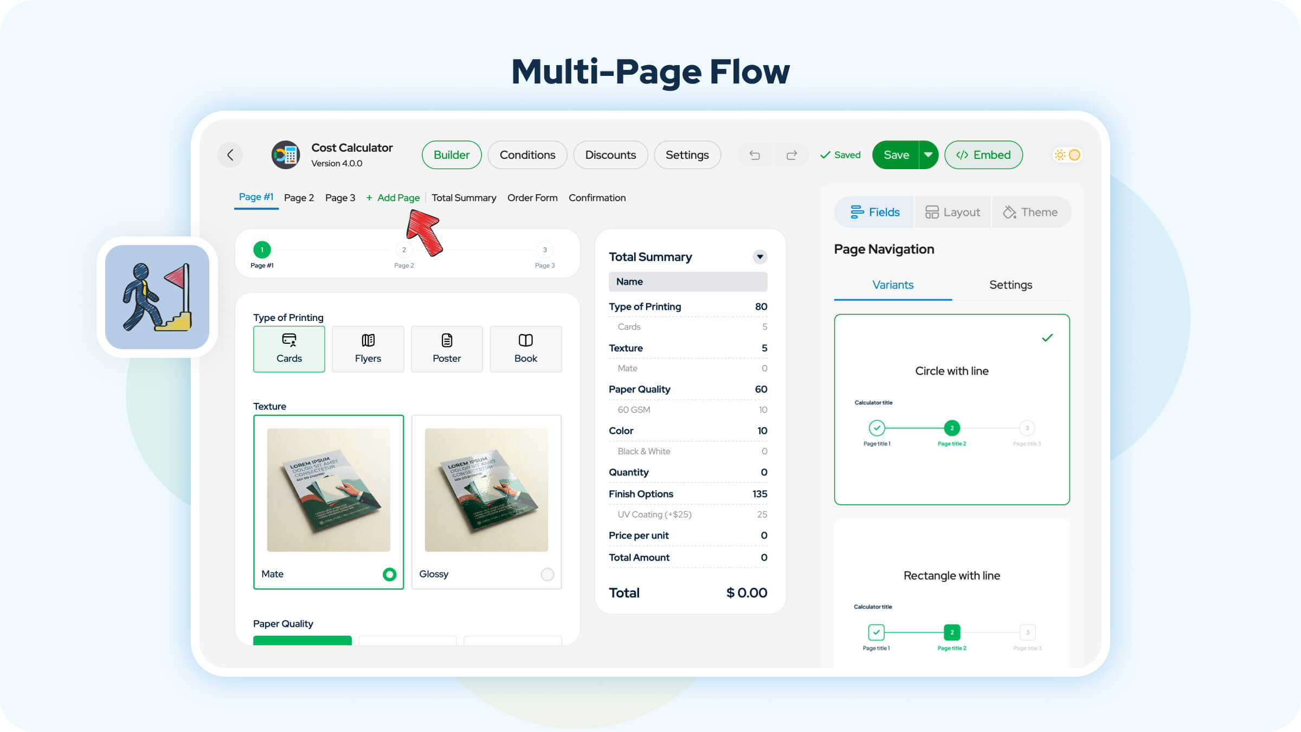The height and width of the screenshot is (732, 1301).
Task: Select the Circle with line variant
Action: 952,409
